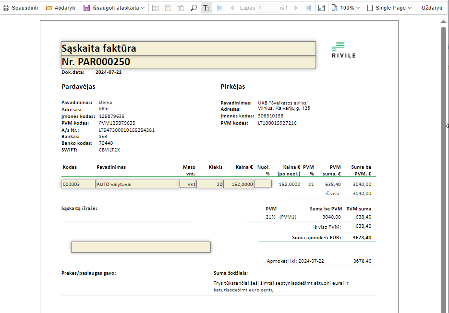Go to first page arrow

219,8
